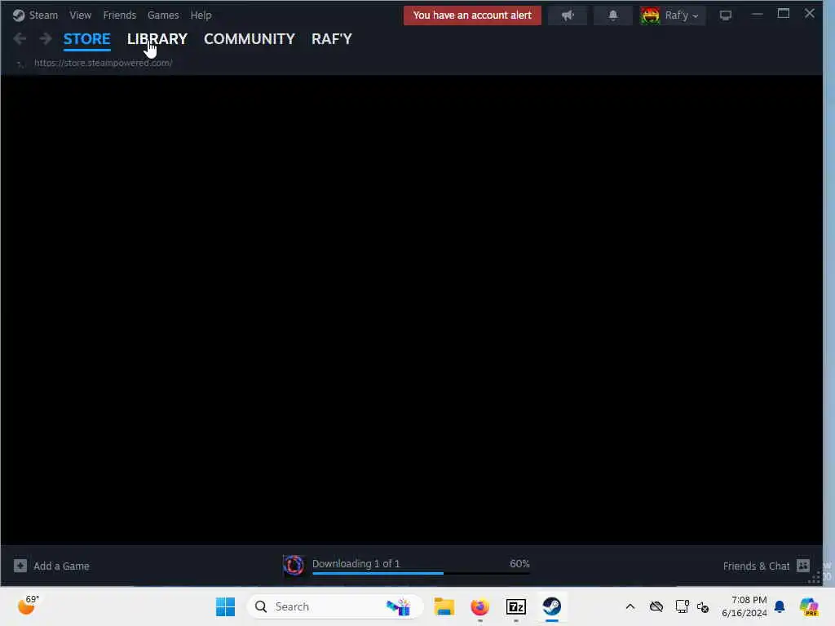Go forward with the right arrow
This screenshot has width=835, height=626.
point(46,38)
